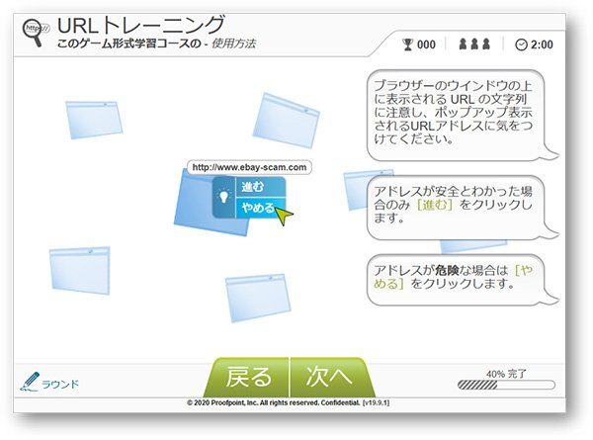Viewport: 593px width, 440px height.
Task: Go back with the 戻る button
Action: click(x=247, y=377)
